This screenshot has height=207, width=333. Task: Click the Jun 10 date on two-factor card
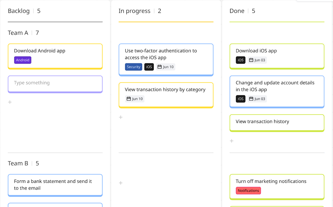click(x=166, y=67)
